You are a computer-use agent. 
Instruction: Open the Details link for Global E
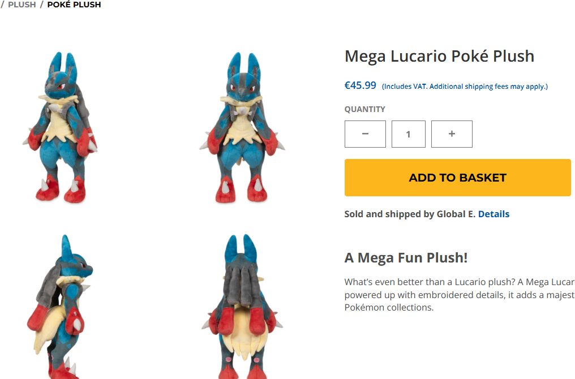pos(494,214)
